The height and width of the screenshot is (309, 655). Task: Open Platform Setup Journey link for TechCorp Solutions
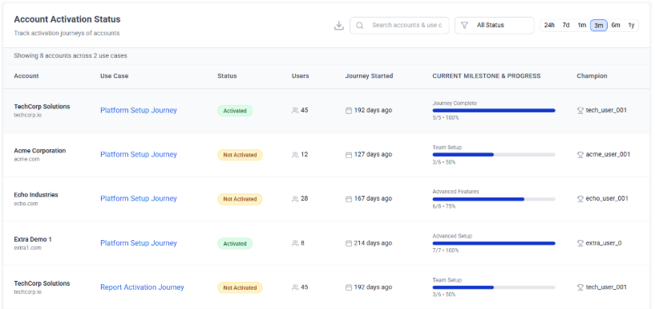coord(138,111)
